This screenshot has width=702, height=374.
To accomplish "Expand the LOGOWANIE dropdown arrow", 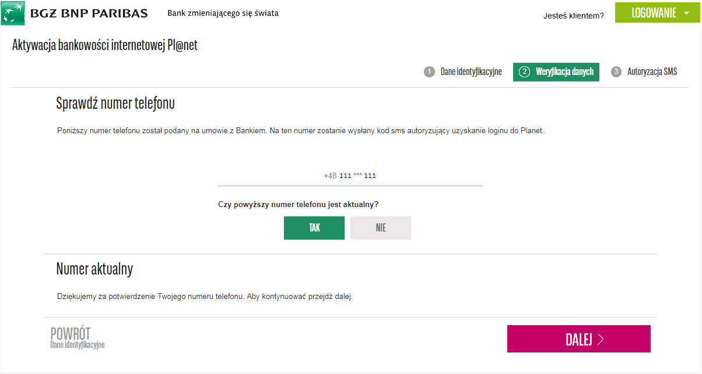I will 686,13.
